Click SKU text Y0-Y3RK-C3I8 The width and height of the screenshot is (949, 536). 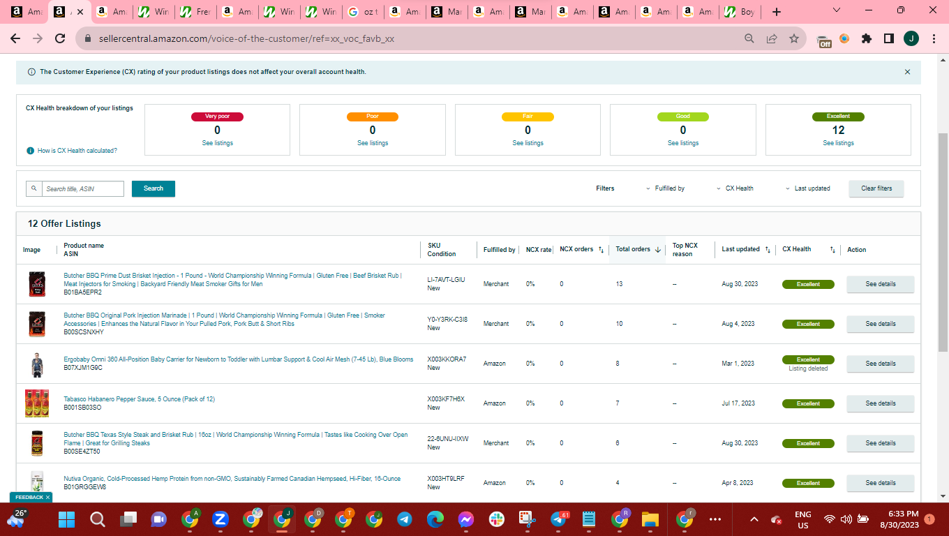447,320
